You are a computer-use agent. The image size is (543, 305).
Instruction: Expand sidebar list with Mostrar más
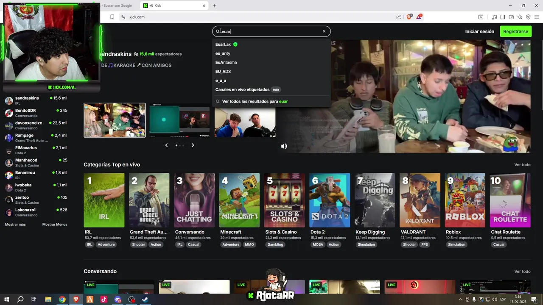pyautogui.click(x=15, y=225)
